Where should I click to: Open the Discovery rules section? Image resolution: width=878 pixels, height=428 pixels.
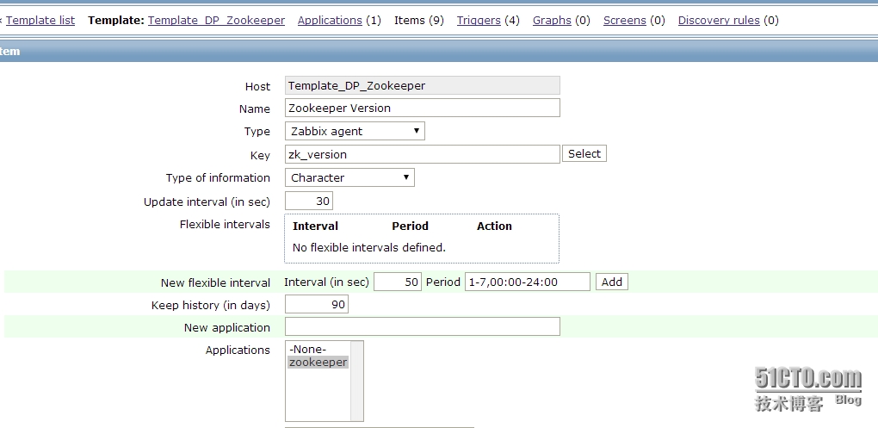(x=719, y=20)
